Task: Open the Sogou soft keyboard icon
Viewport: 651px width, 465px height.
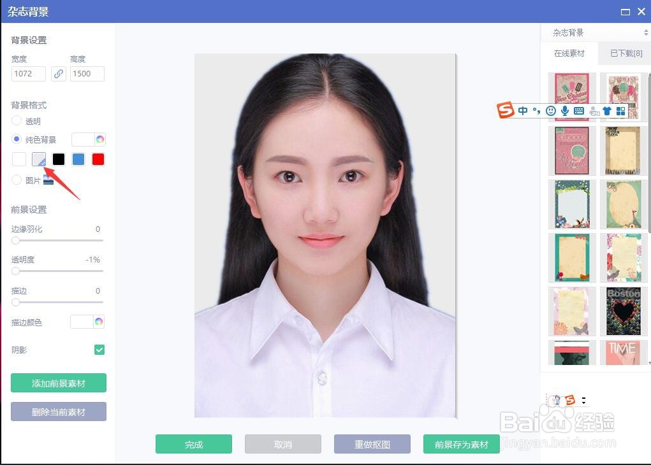Action: [578, 110]
